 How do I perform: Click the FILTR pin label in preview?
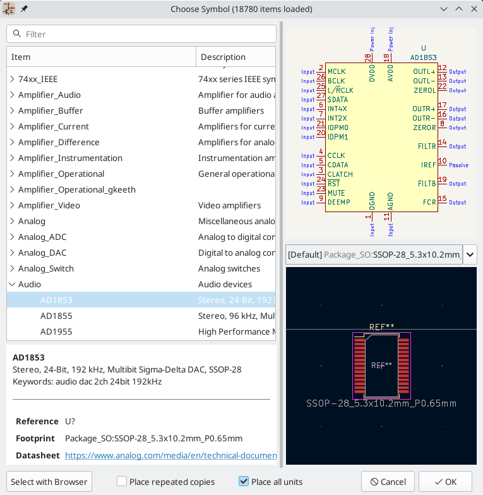pyautogui.click(x=427, y=146)
